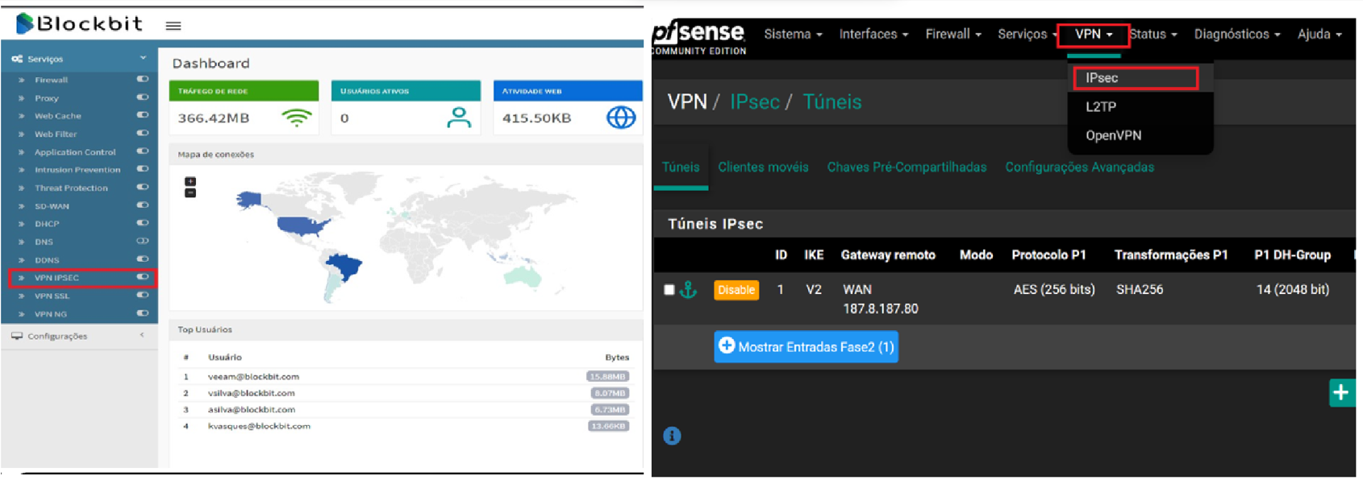
Task: Open the Chaves Pré-Compartilhadas tab
Action: click(907, 167)
